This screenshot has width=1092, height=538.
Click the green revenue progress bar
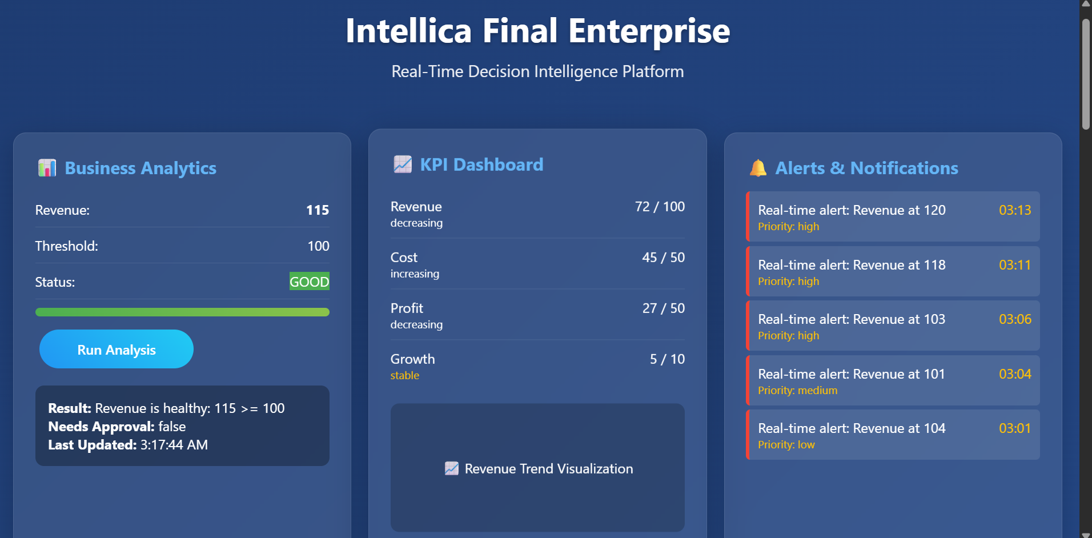(182, 312)
